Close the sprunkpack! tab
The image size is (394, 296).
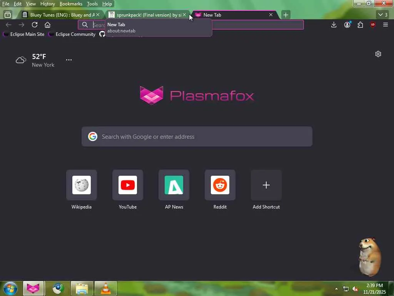[x=184, y=15]
